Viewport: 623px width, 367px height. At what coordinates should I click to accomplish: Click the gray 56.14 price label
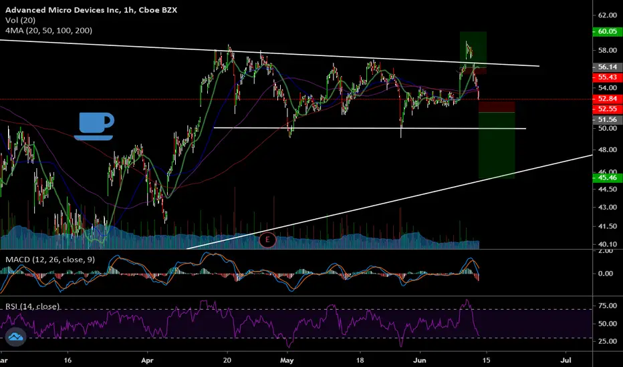pos(608,67)
